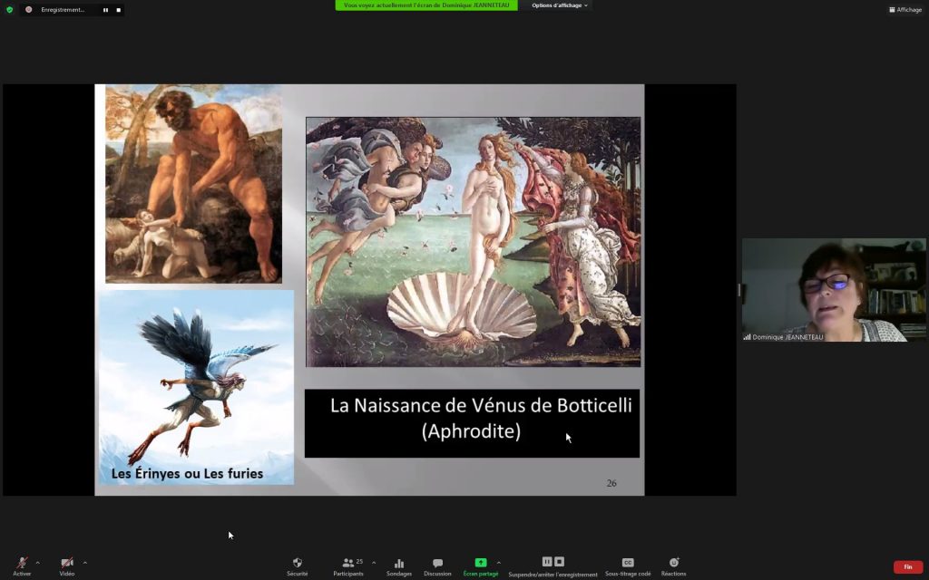Open Réactions menu
Viewport: 929px width, 580px height.
pyautogui.click(x=674, y=566)
